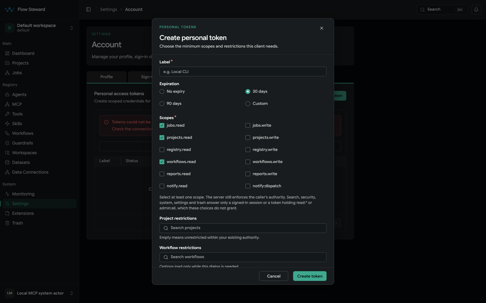Image resolution: width=486 pixels, height=303 pixels.
Task: Select the Custom expiration option
Action: (248, 104)
